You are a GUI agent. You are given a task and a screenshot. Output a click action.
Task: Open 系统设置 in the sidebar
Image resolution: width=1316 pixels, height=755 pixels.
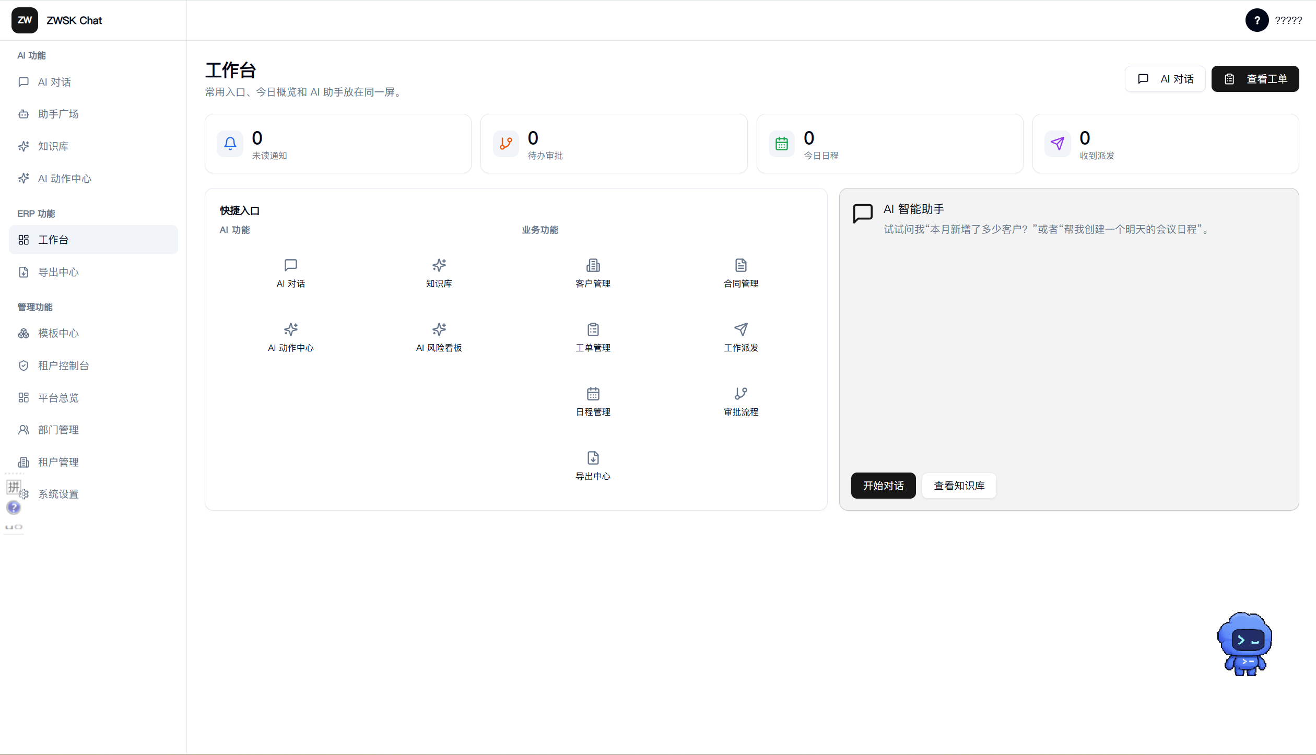coord(93,494)
